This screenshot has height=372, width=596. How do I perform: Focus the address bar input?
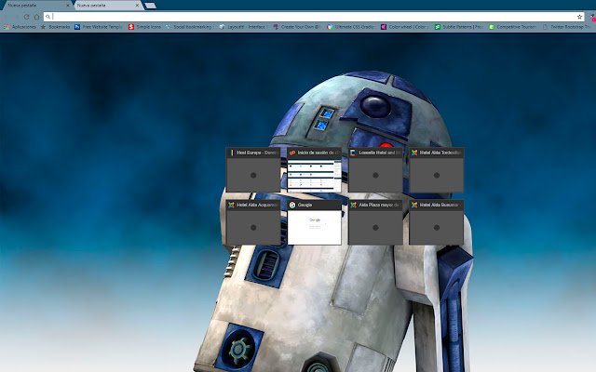[314, 17]
